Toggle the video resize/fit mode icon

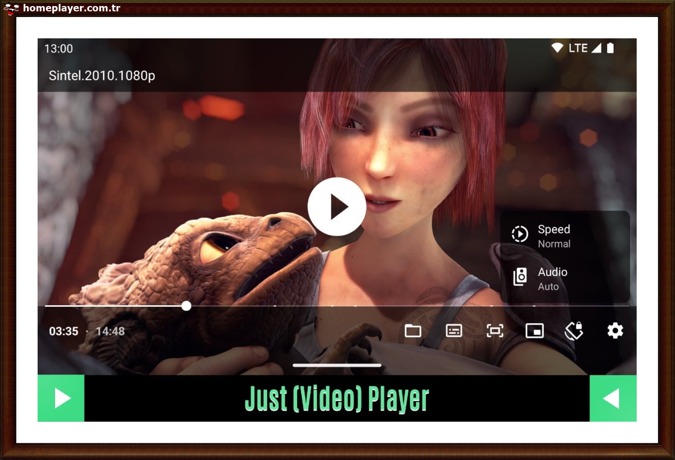[494, 331]
